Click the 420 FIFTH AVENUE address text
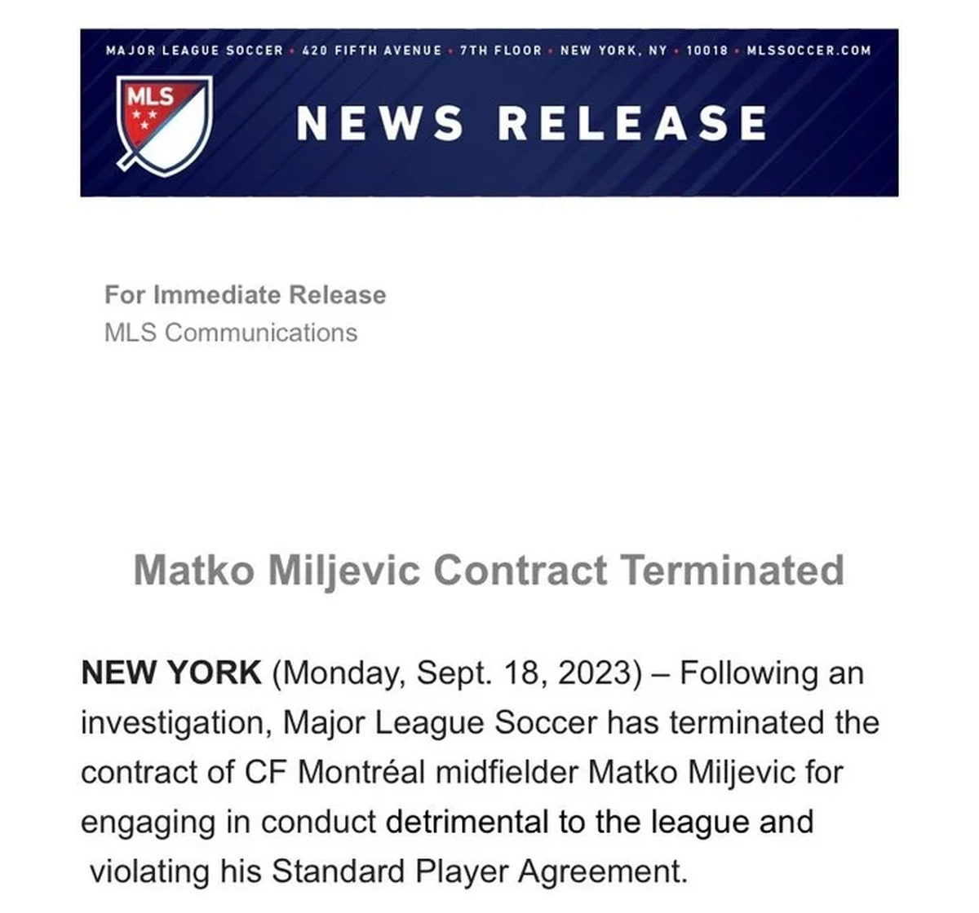 pyautogui.click(x=371, y=51)
